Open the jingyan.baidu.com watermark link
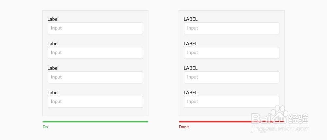 click(x=280, y=129)
